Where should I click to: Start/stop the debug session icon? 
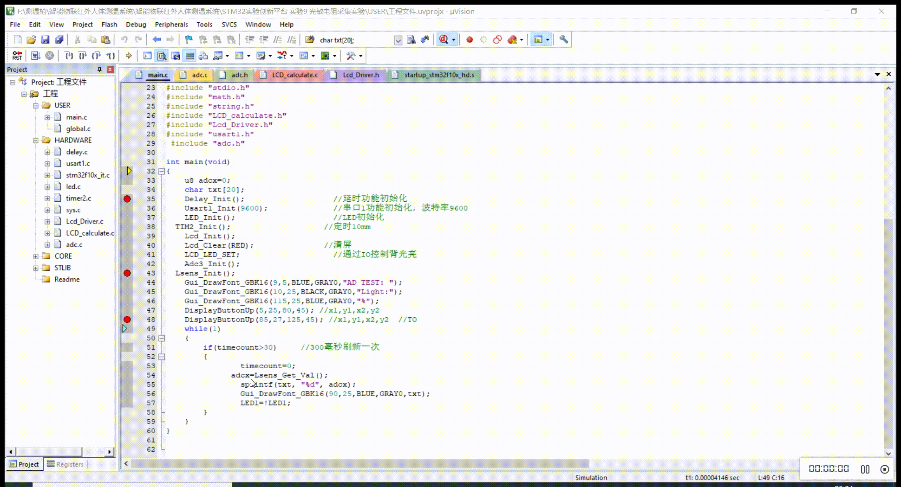click(x=444, y=40)
